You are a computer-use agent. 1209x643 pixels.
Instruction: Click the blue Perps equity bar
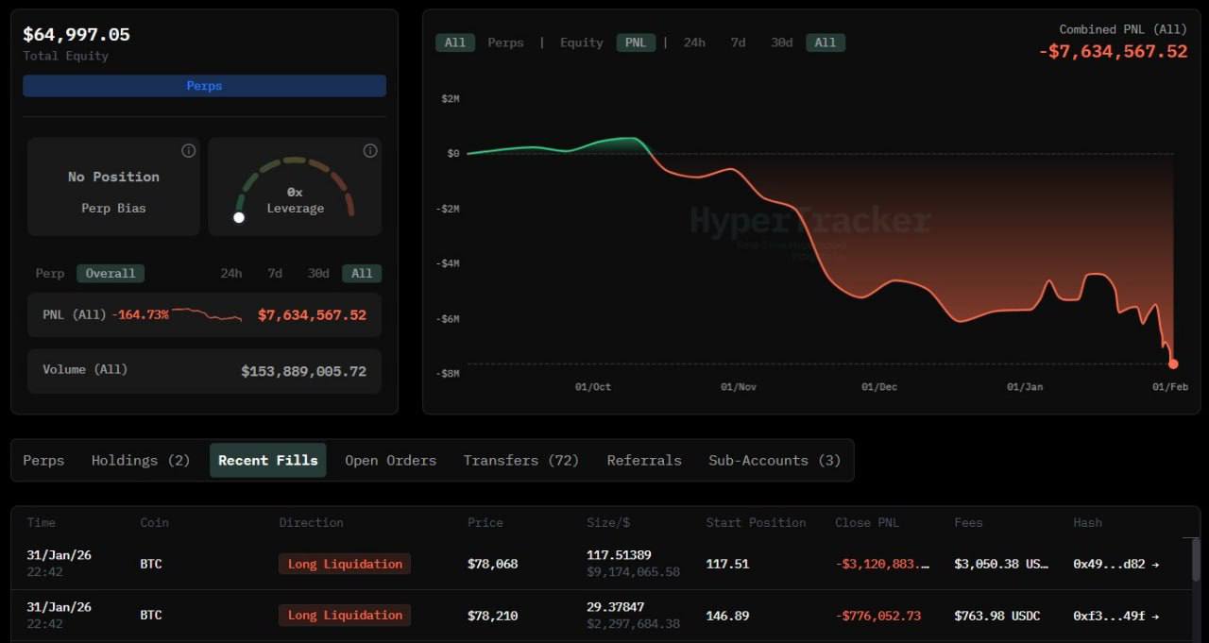coord(204,86)
